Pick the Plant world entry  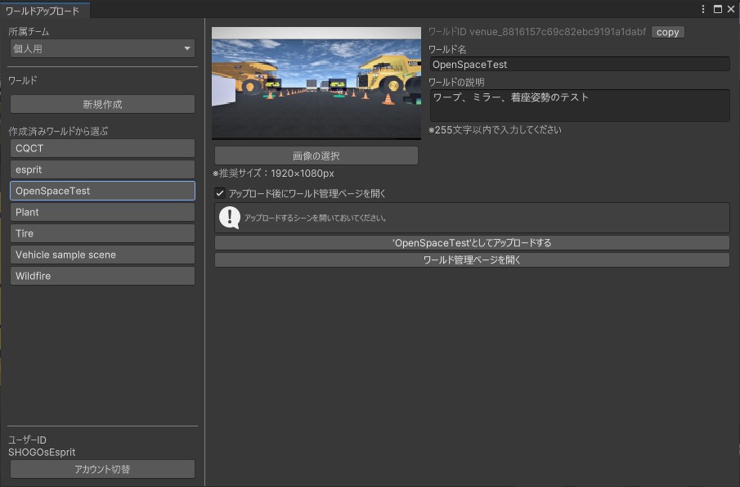tap(102, 212)
